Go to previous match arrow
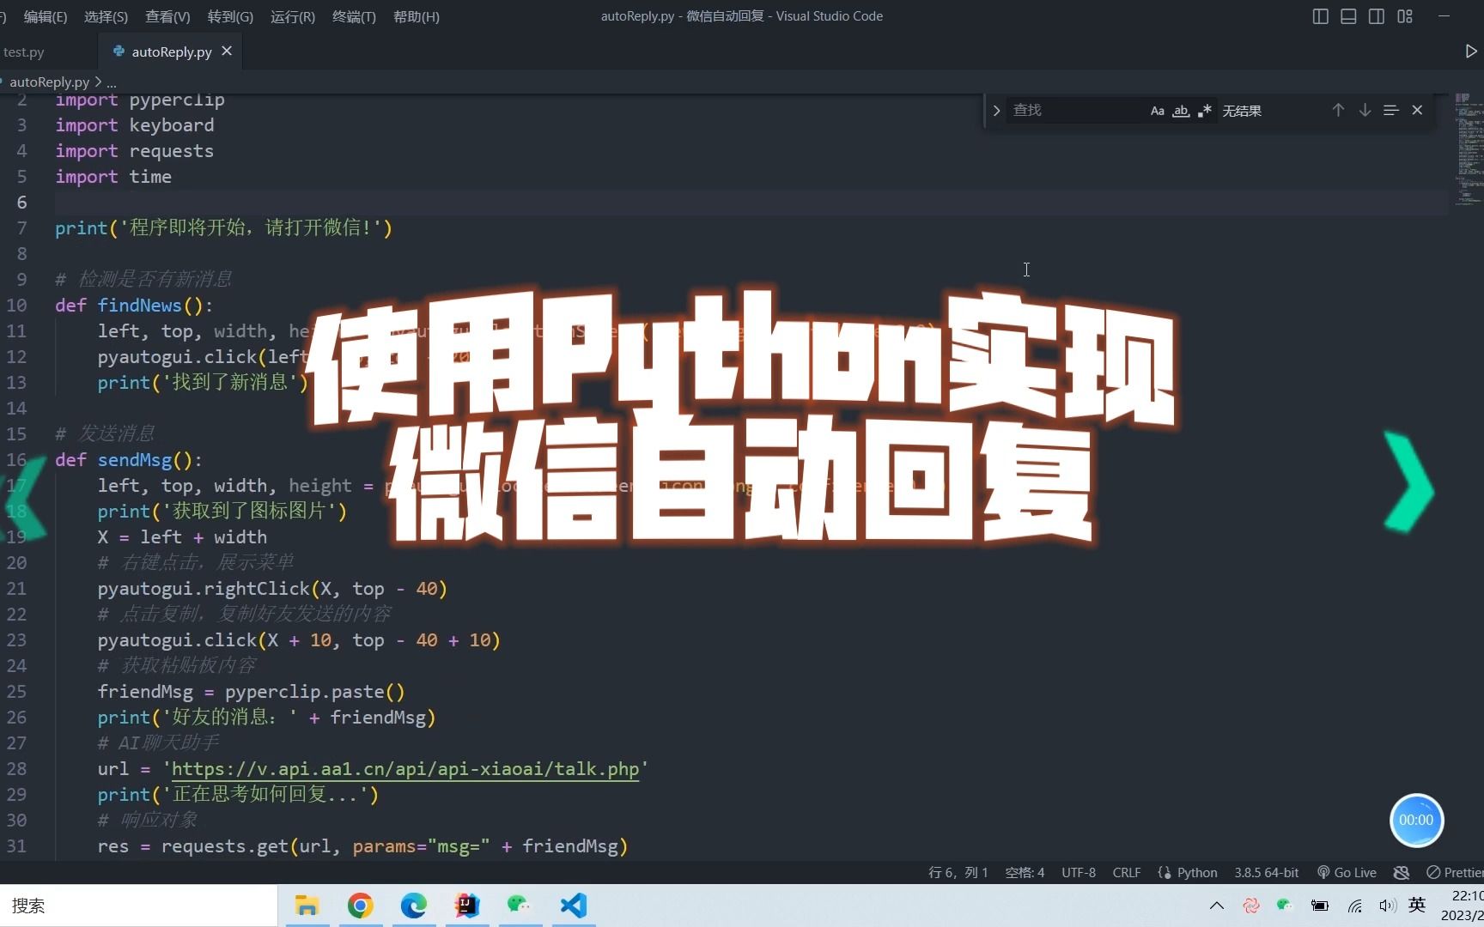The height and width of the screenshot is (927, 1484). [1338, 110]
